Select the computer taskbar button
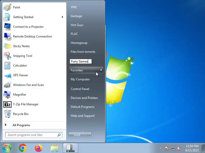The height and width of the screenshot is (153, 205). [70, 148]
